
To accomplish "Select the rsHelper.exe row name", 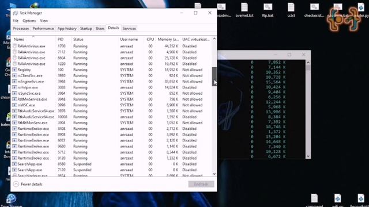I will [x=28, y=87].
